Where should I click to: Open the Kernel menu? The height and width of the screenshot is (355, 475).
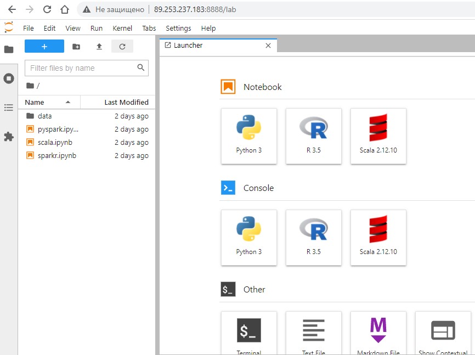(x=122, y=28)
